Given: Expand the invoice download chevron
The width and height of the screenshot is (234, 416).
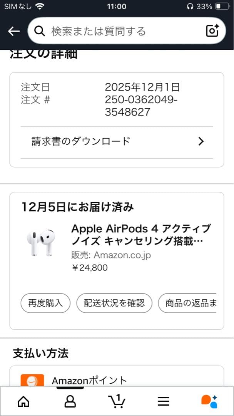Looking at the screenshot, I should pos(201,141).
